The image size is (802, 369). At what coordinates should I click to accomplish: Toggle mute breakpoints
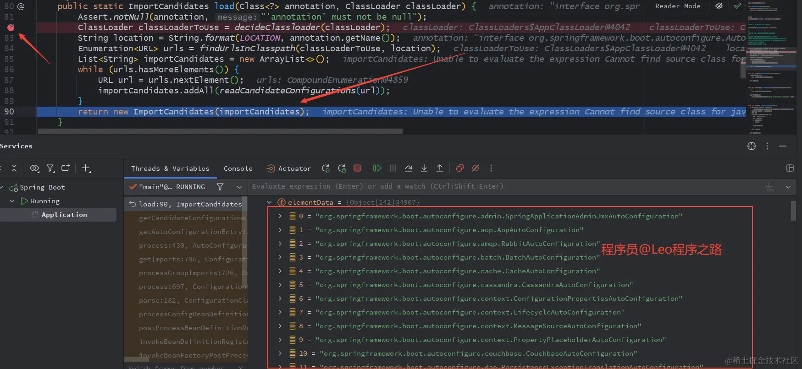pyautogui.click(x=476, y=168)
